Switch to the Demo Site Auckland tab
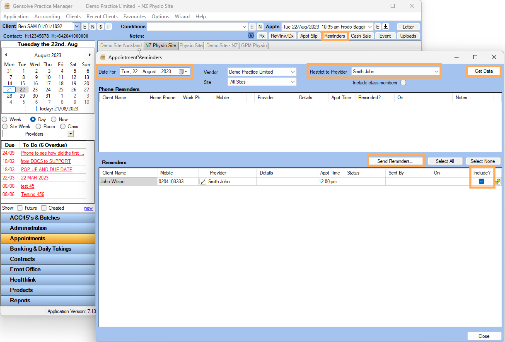Screen dimensions: 505x342 point(121,45)
